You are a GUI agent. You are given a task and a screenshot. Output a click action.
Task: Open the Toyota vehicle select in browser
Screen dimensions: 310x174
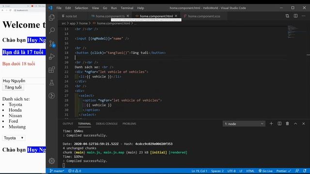14,138
